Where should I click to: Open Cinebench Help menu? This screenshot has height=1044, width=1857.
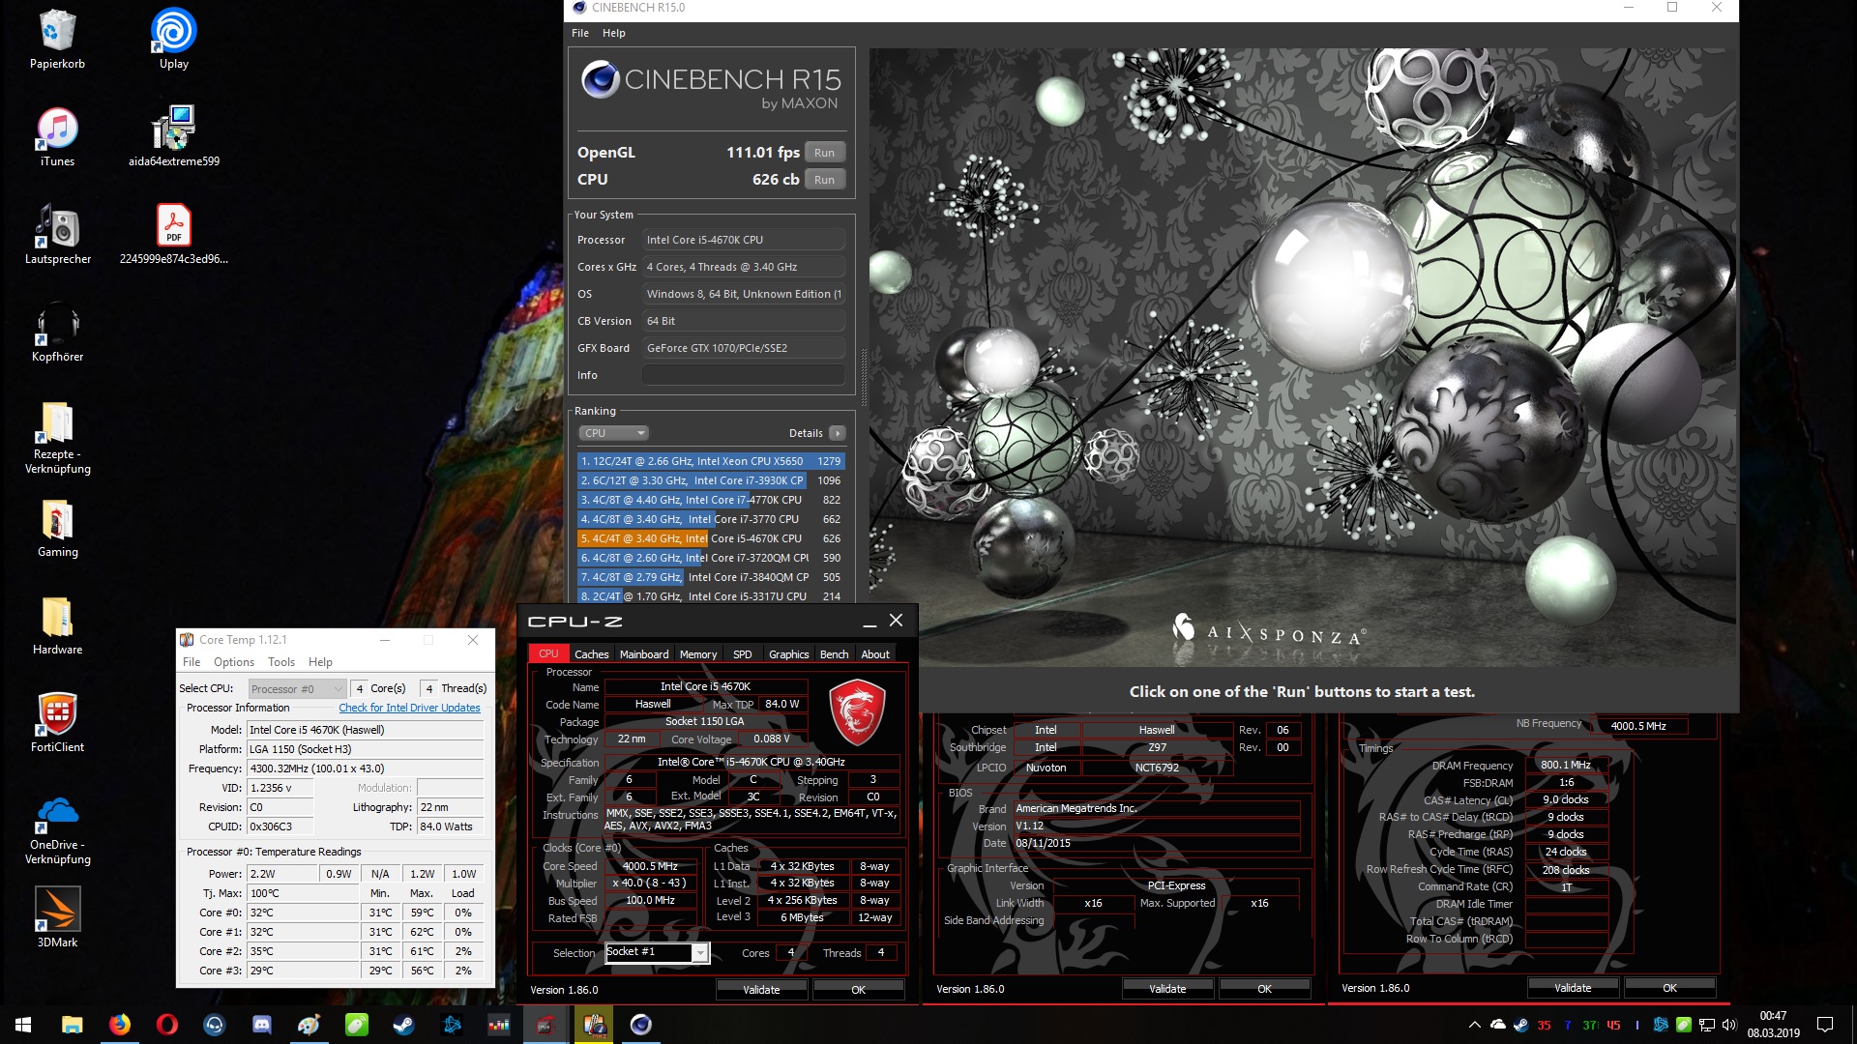614,33
